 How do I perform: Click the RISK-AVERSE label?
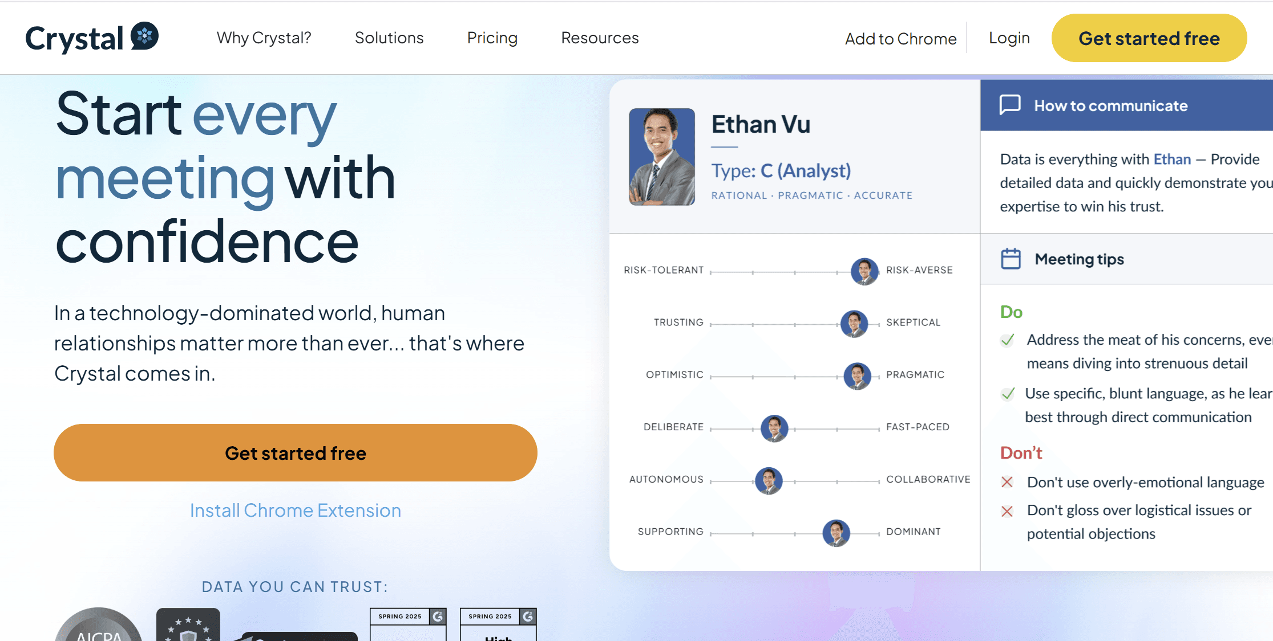919,270
